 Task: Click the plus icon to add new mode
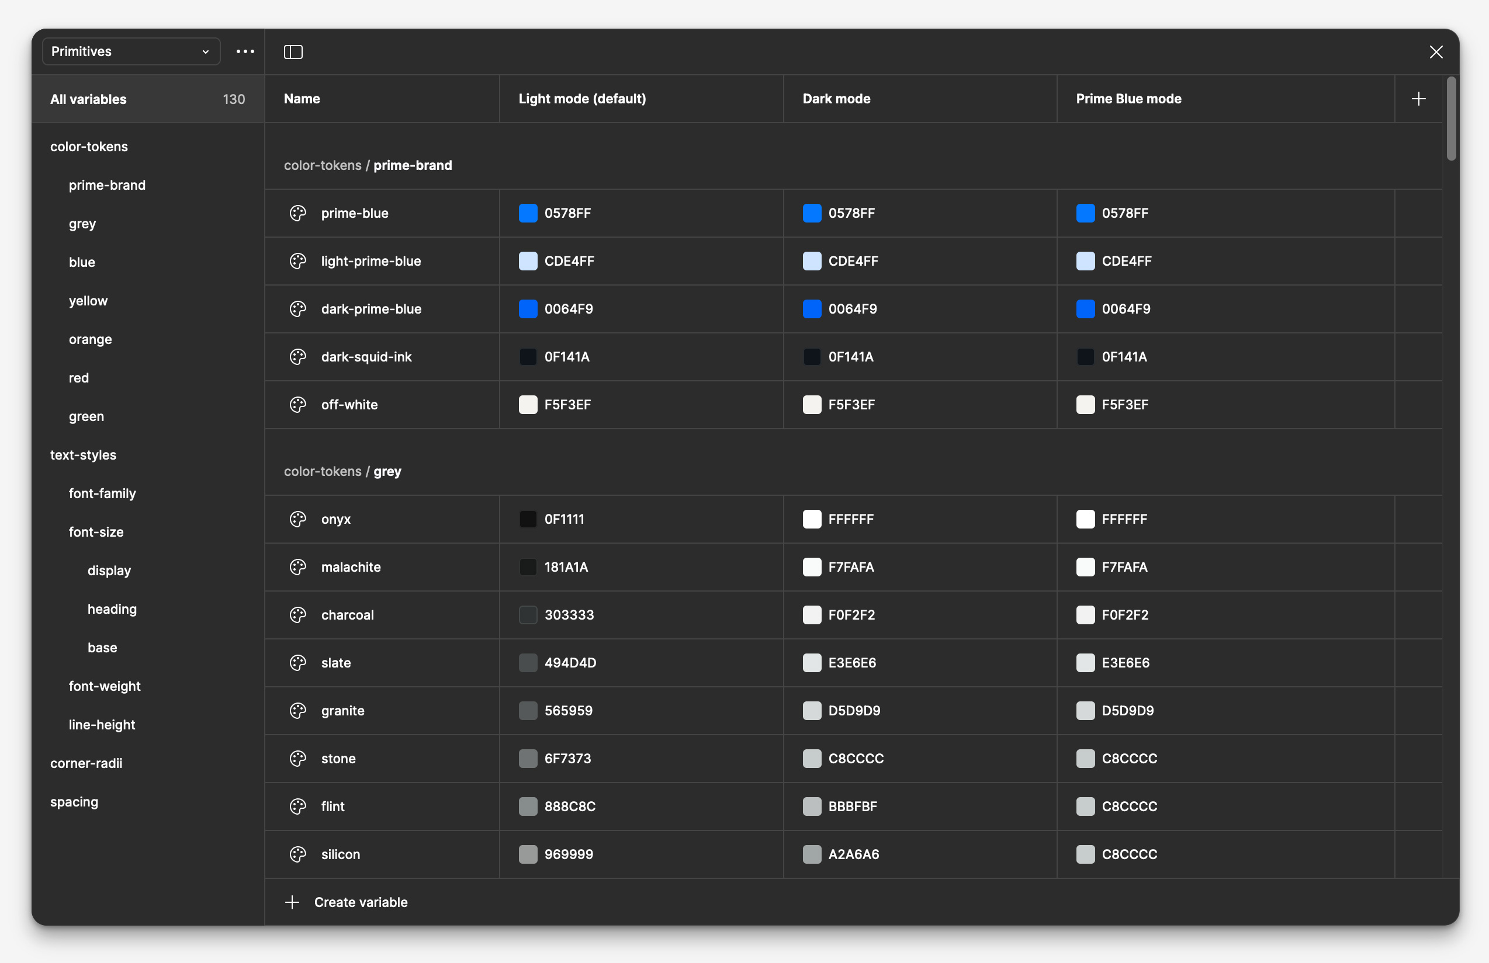coord(1418,99)
